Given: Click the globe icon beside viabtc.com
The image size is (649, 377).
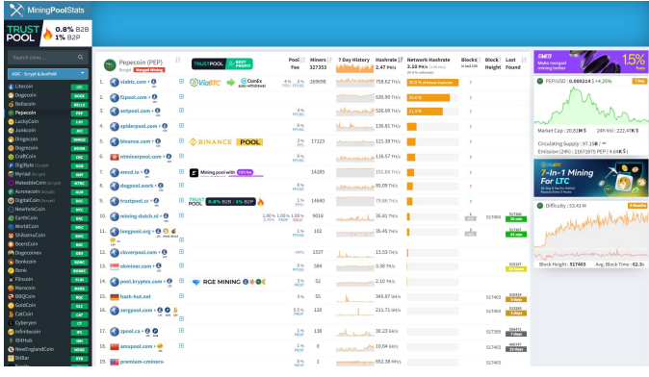Looking at the screenshot, I should 115,83.
